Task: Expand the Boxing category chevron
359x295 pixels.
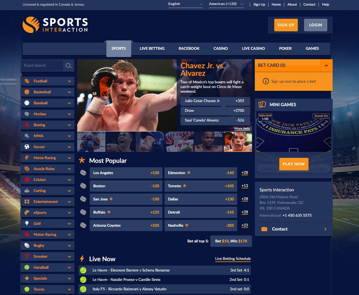Action: tap(69, 125)
